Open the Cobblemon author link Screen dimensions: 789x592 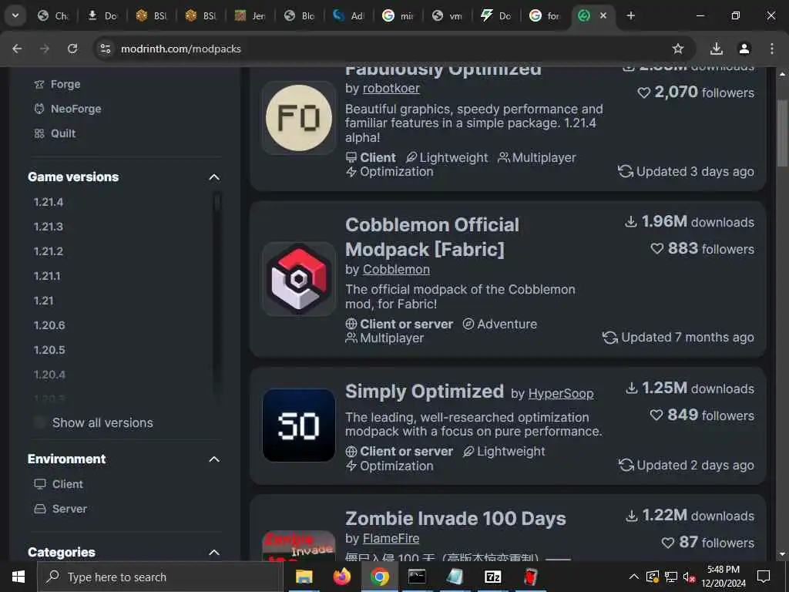point(396,269)
